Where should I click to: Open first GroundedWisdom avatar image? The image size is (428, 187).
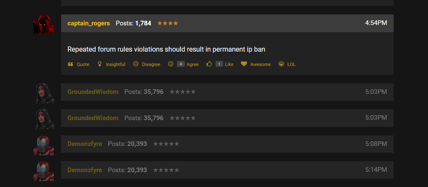point(45,93)
